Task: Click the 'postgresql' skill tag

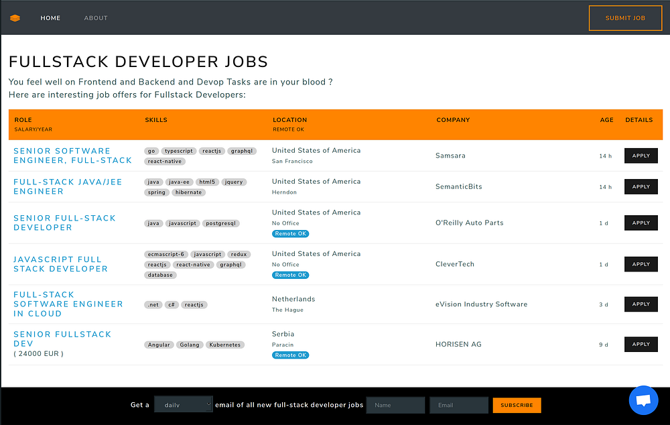Action: (x=220, y=223)
